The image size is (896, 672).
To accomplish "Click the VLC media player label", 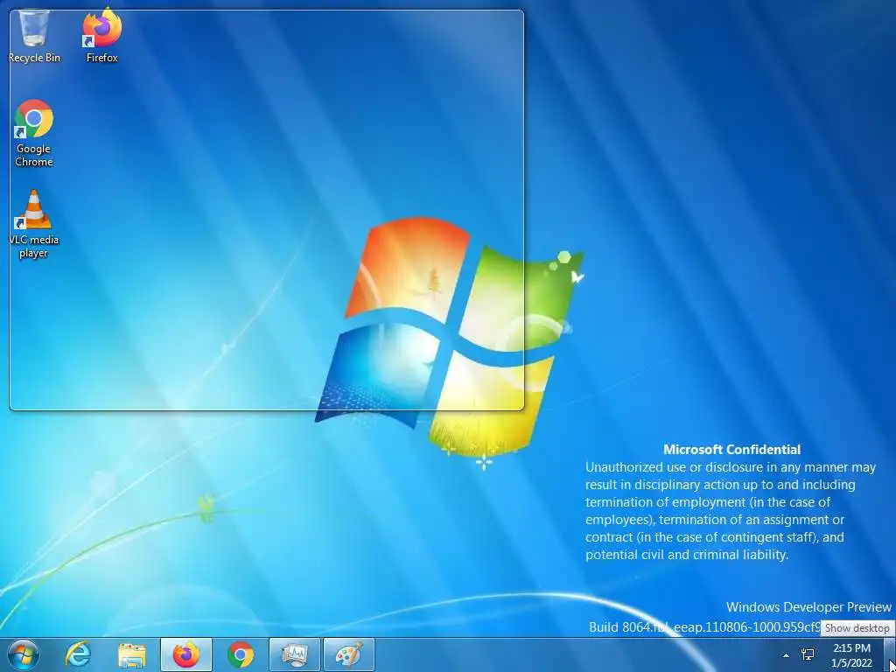I will click(34, 246).
